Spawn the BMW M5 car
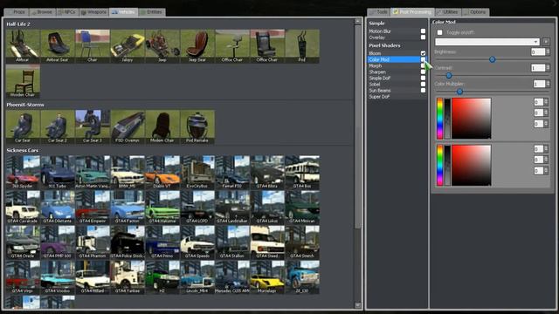Viewport: 559px width, 314px height. coord(128,173)
